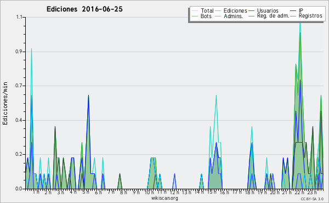Click the '1 h' x-axis label
This screenshot has width=329, height=203.
tap(36, 192)
